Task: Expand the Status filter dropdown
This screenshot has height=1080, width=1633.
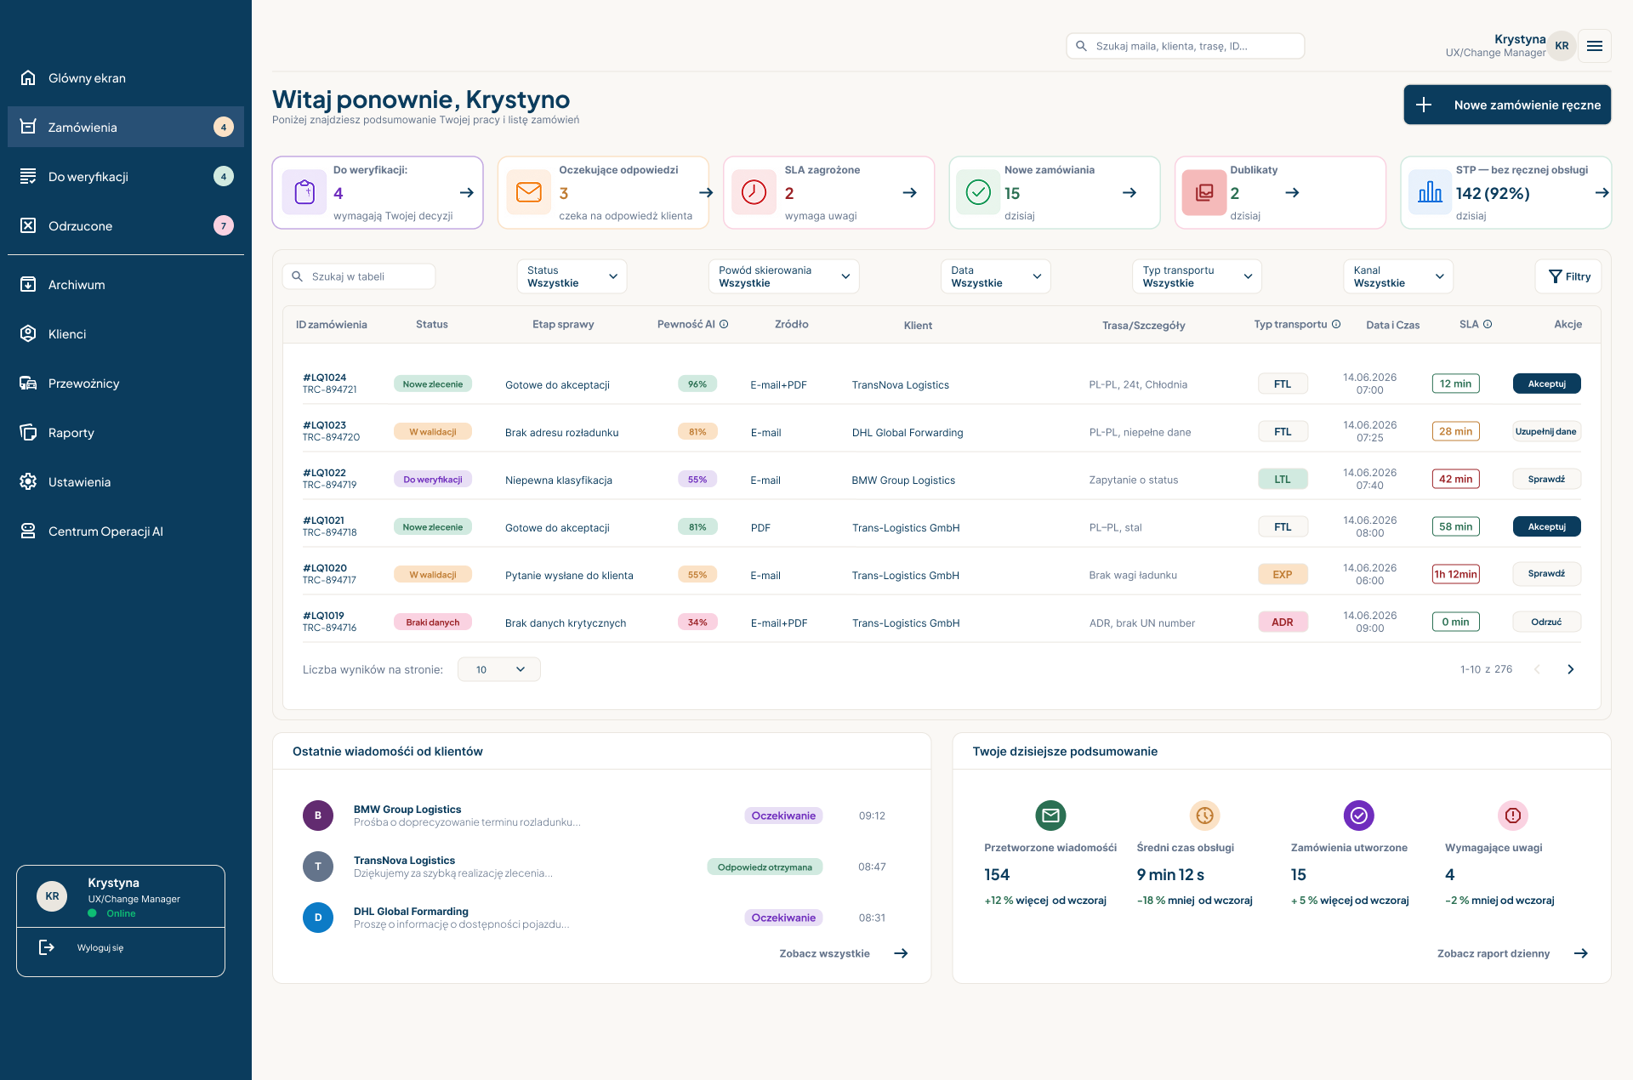Action: tap(572, 276)
